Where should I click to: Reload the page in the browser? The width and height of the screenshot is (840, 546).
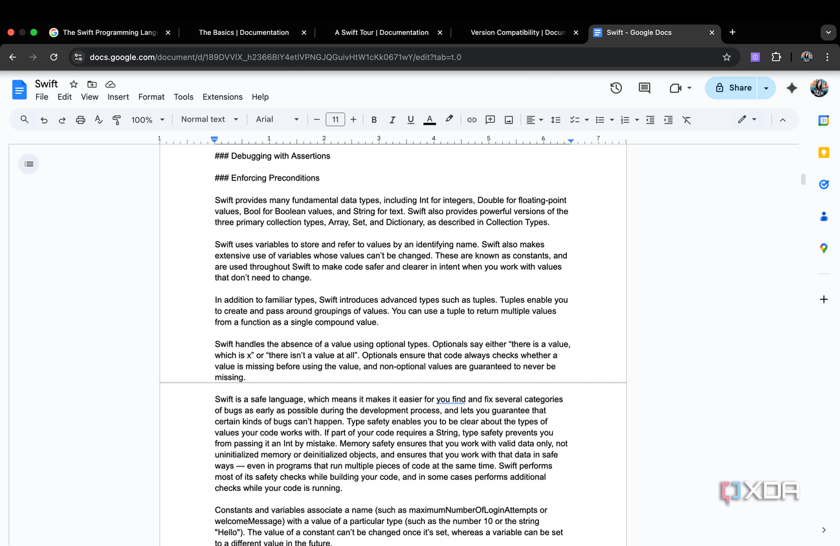[x=54, y=57]
